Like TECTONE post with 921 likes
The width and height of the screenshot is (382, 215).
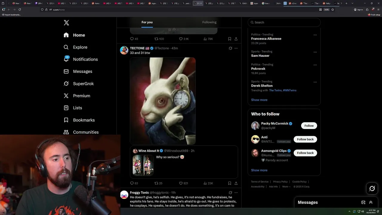(184, 183)
